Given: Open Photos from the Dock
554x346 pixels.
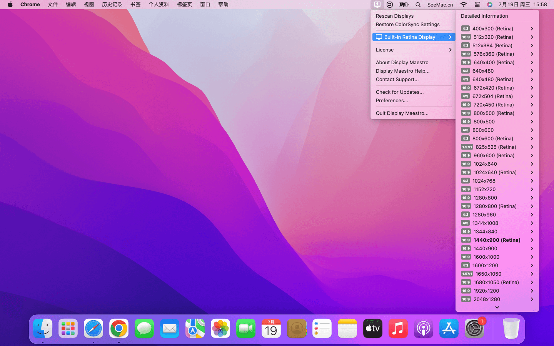Looking at the screenshot, I should (x=220, y=329).
